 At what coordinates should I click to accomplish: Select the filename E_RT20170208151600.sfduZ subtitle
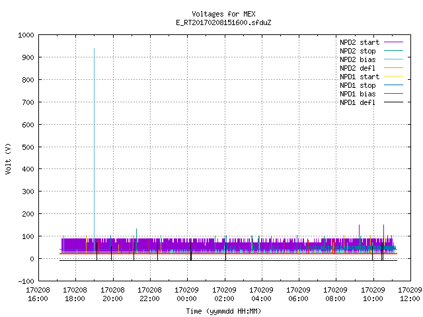(223, 22)
